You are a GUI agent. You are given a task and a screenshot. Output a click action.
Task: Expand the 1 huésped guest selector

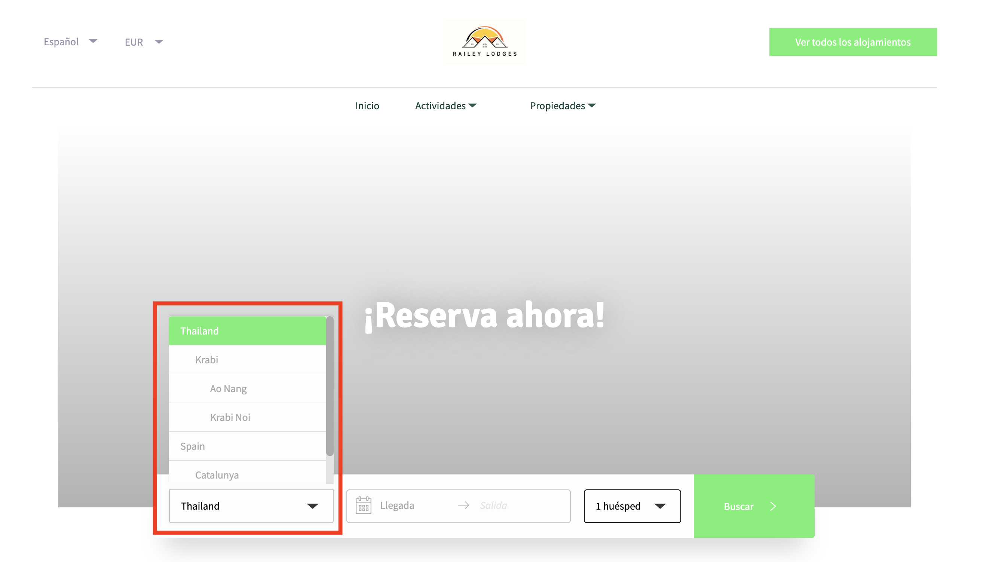(632, 506)
